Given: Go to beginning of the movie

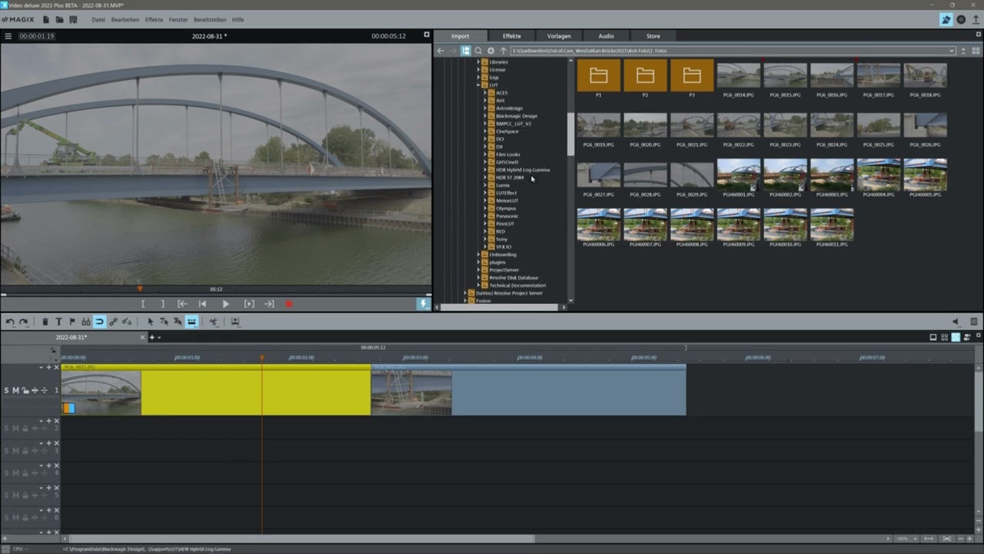Looking at the screenshot, I should [x=202, y=304].
